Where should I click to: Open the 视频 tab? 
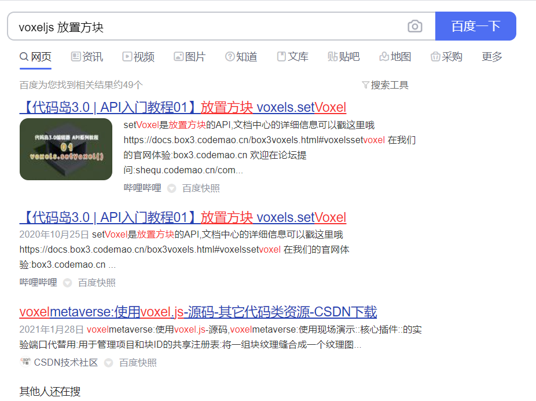(138, 57)
